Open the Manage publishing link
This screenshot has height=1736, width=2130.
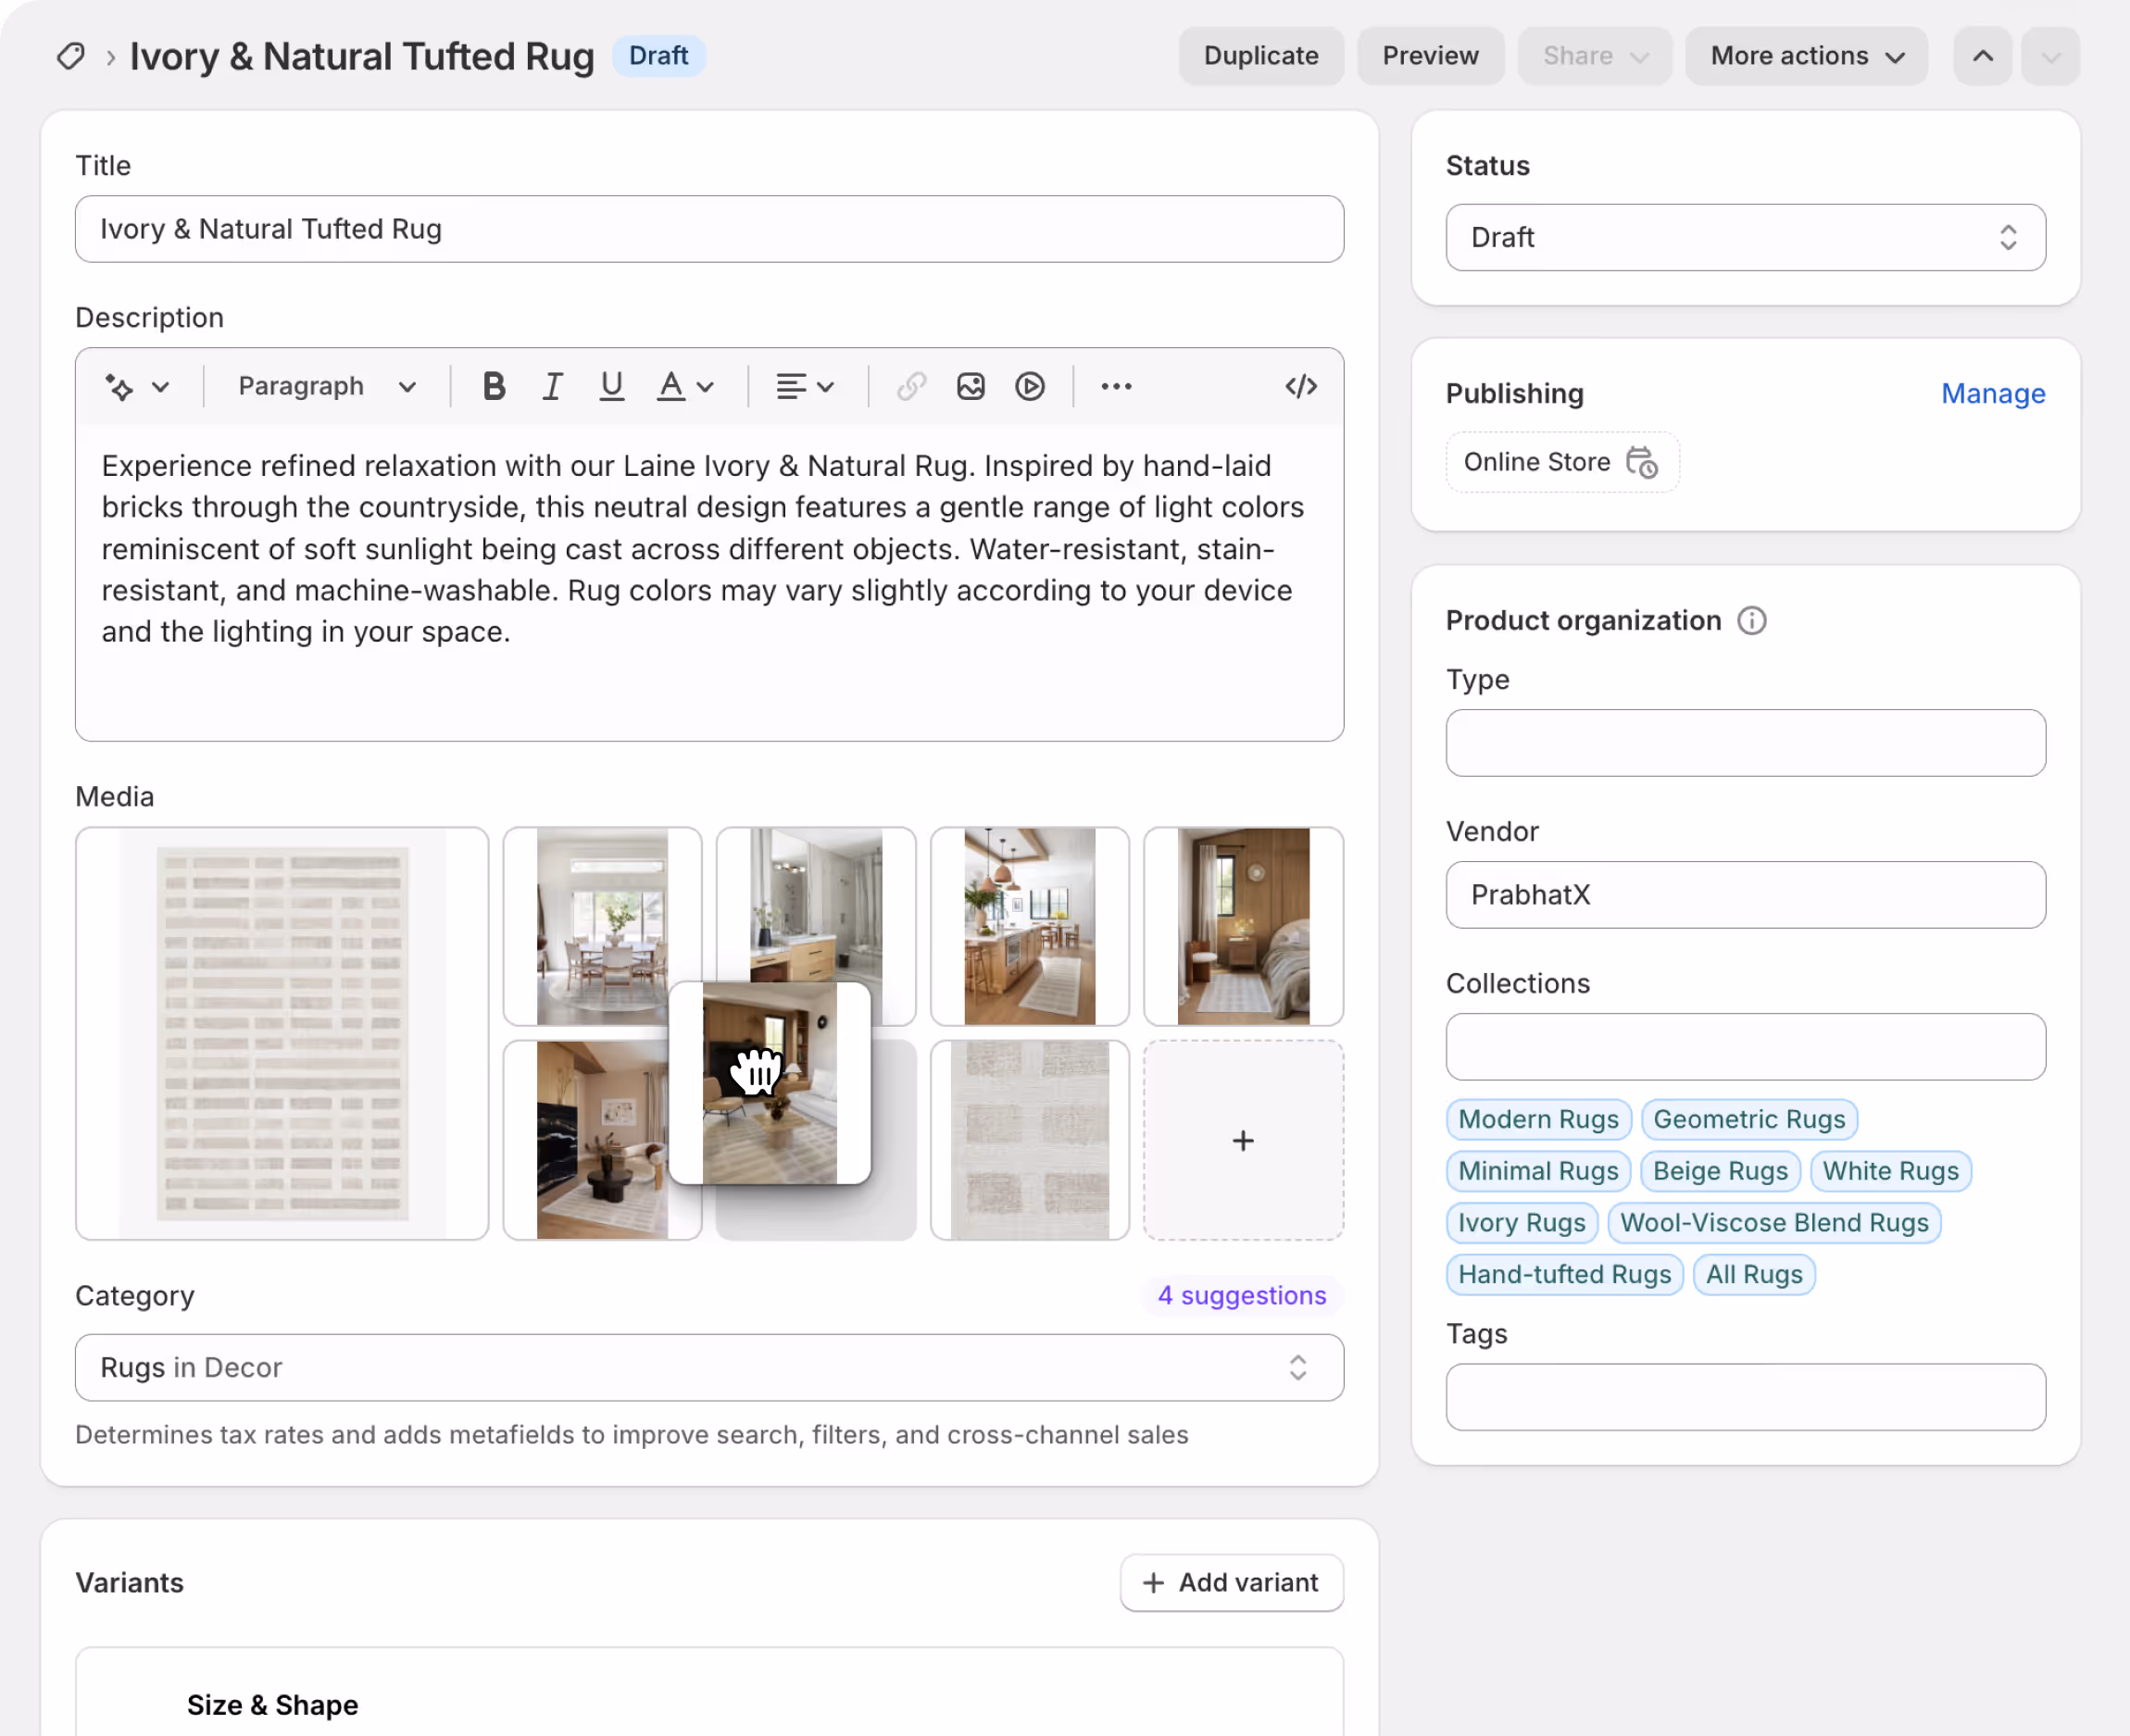coord(1993,394)
